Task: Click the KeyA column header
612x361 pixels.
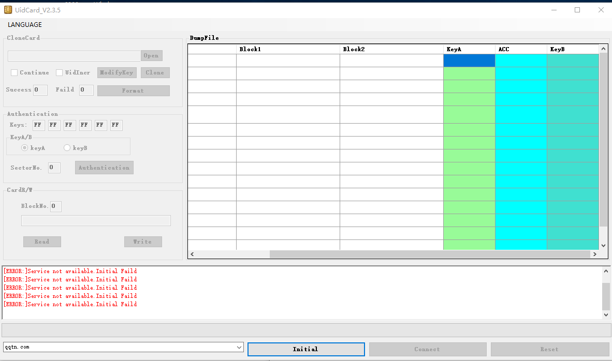Action: (x=469, y=49)
